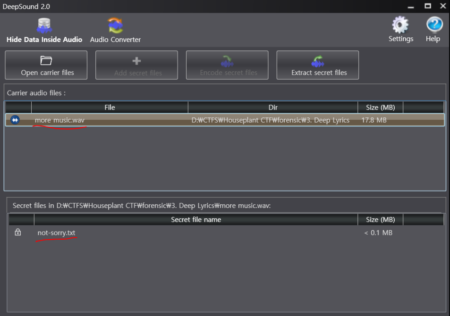Click the lock icon beside not-sorry.txt

tap(18, 232)
